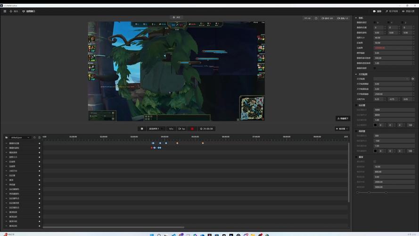
Task: Toggle the camera lock X checkbox
Action: click(x=375, y=22)
